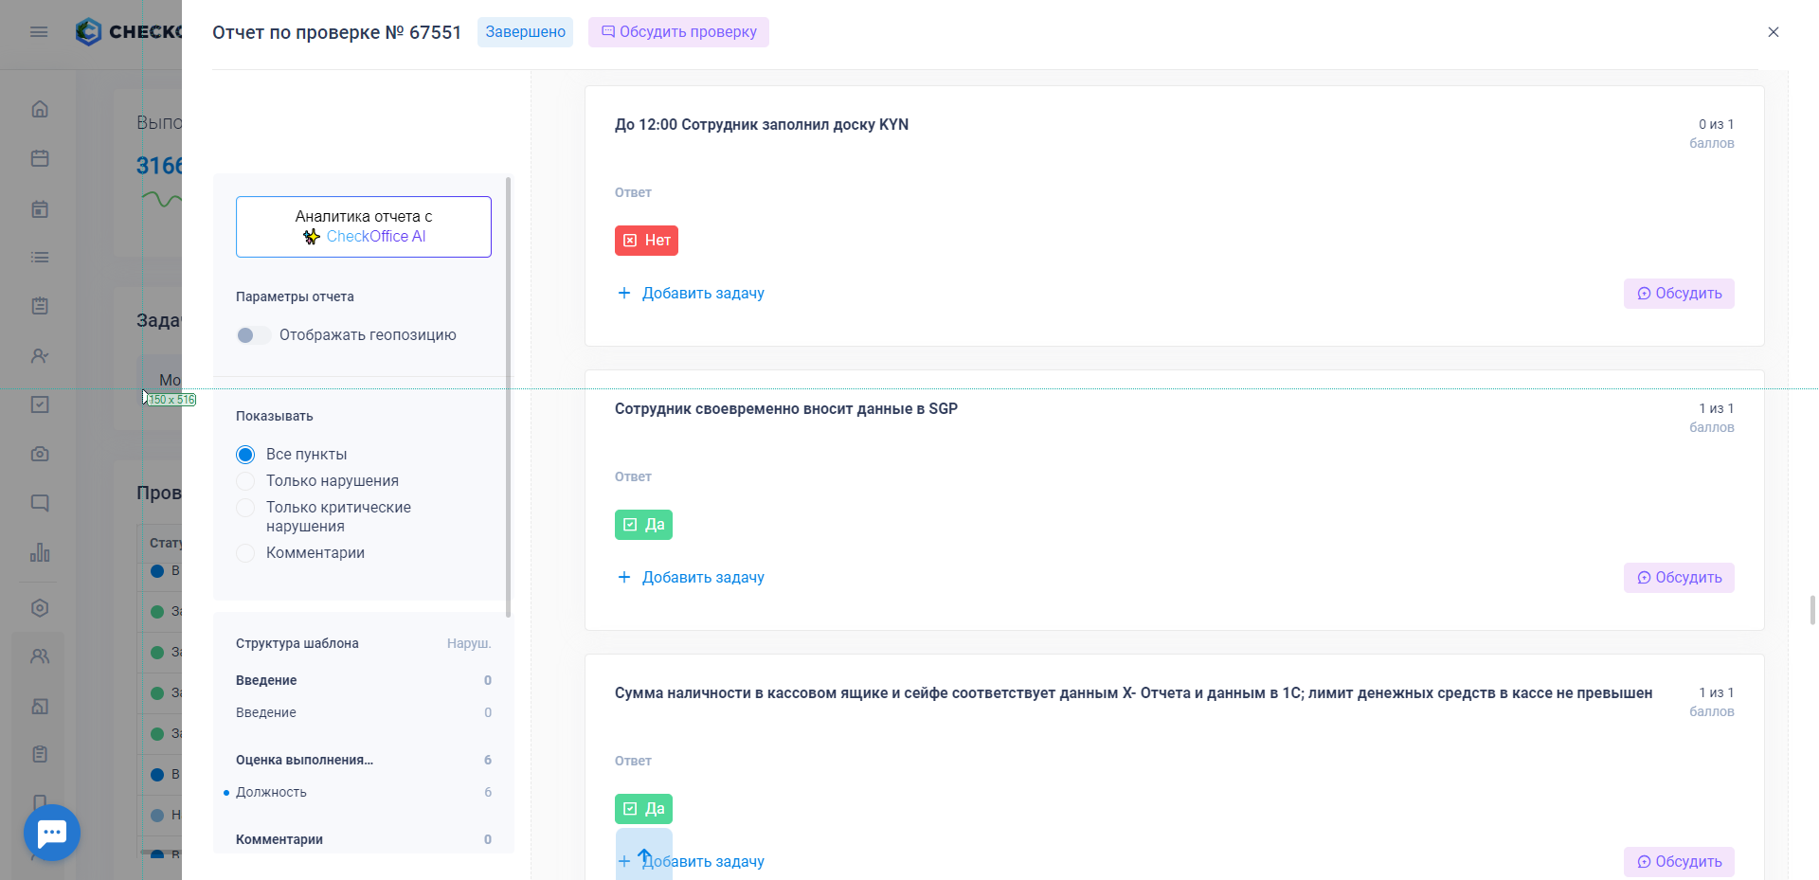Viewport: 1819px width, 880px height.
Task: Open the hamburger menu in sidebar
Action: point(39,32)
